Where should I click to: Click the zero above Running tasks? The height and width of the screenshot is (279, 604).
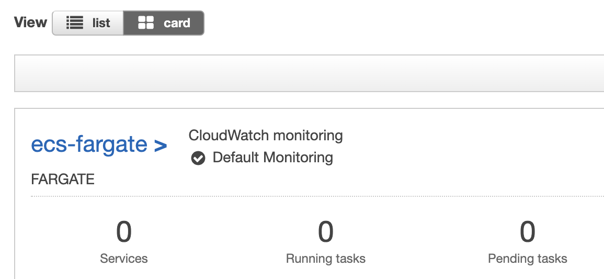pos(326,232)
